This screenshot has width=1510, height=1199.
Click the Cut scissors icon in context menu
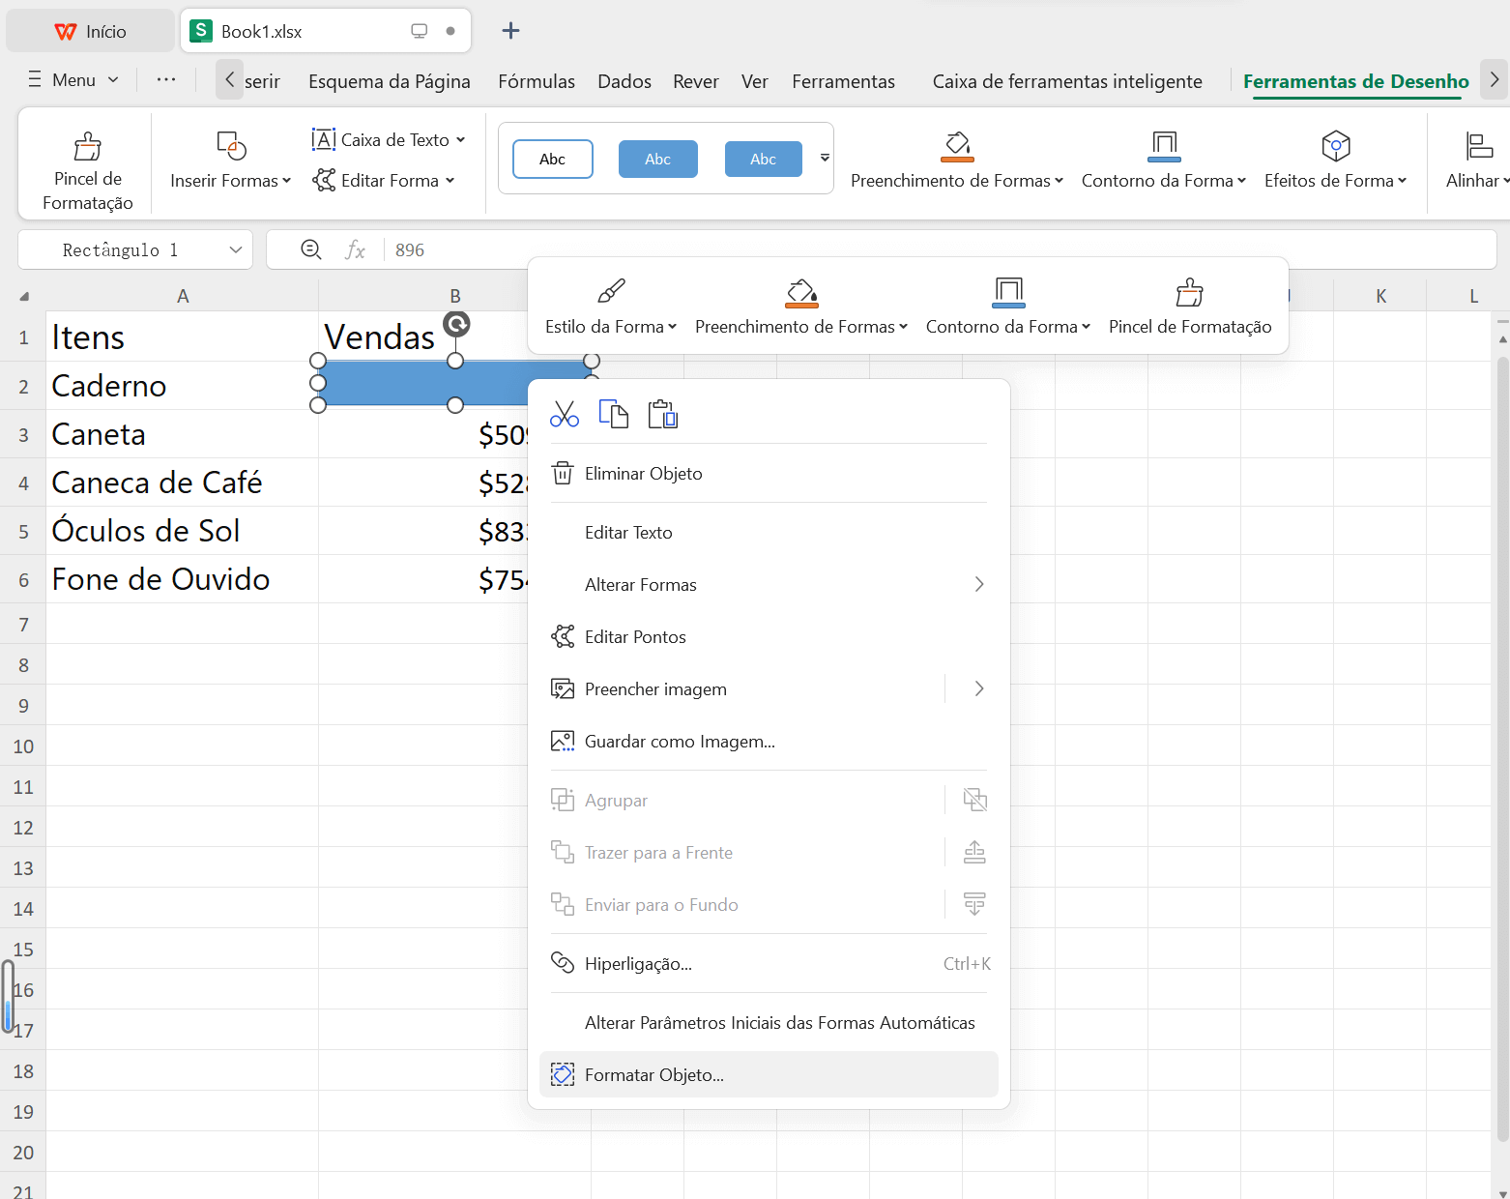565,415
